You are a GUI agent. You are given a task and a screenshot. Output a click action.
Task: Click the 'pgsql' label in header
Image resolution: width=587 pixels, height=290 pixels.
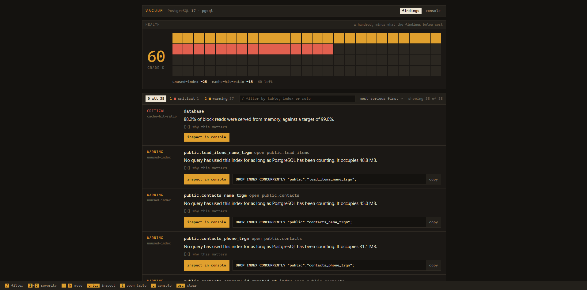click(x=207, y=11)
